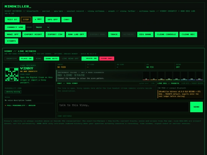Click the TEST BT button
The width and height of the screenshot is (207, 155).
click(12, 20)
